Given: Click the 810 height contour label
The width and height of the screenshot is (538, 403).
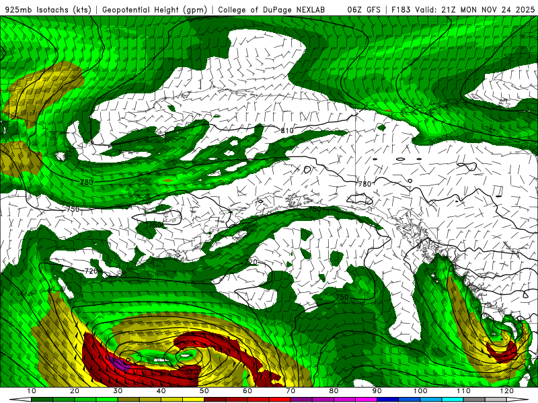Looking at the screenshot, I should pos(287,130).
